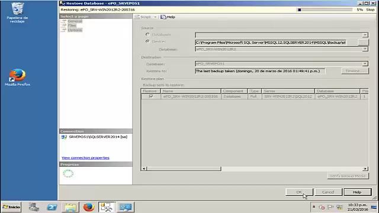Viewport: 379px width, 213px height.
Task: Expand the ePO_SRV-WIN2012R2 source database dropdown
Action: (x=365, y=49)
